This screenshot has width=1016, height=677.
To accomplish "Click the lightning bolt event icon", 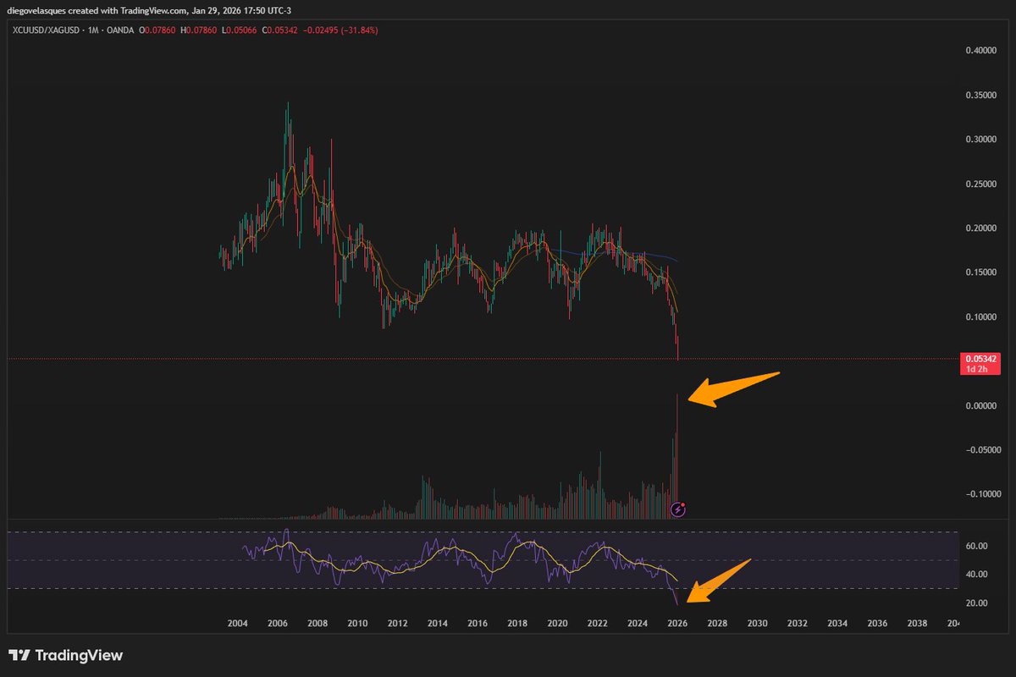I will 678,509.
